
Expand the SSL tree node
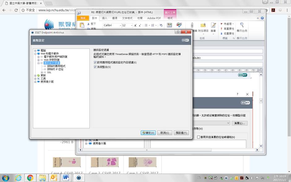(42, 72)
